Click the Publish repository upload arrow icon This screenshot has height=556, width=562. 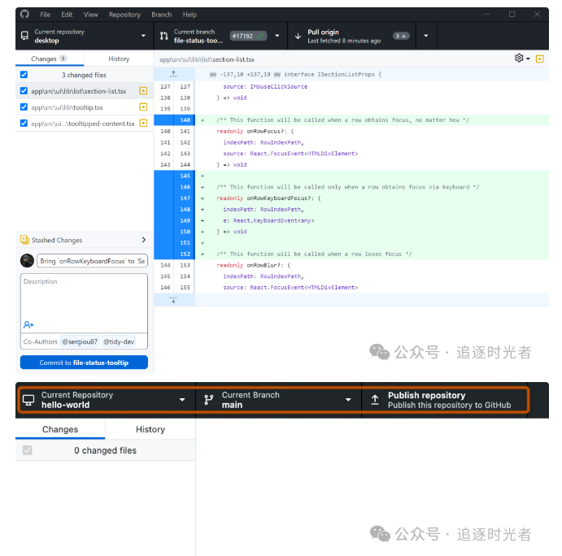pyautogui.click(x=375, y=400)
